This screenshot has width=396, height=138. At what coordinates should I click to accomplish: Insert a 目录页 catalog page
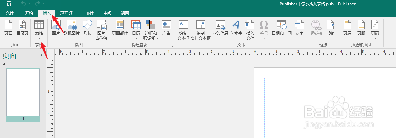pos(22,28)
